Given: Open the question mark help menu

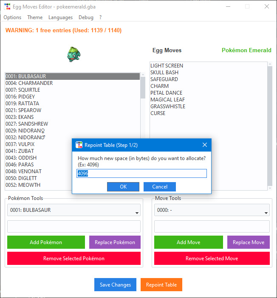Looking at the screenshot, I should pyautogui.click(x=100, y=17).
